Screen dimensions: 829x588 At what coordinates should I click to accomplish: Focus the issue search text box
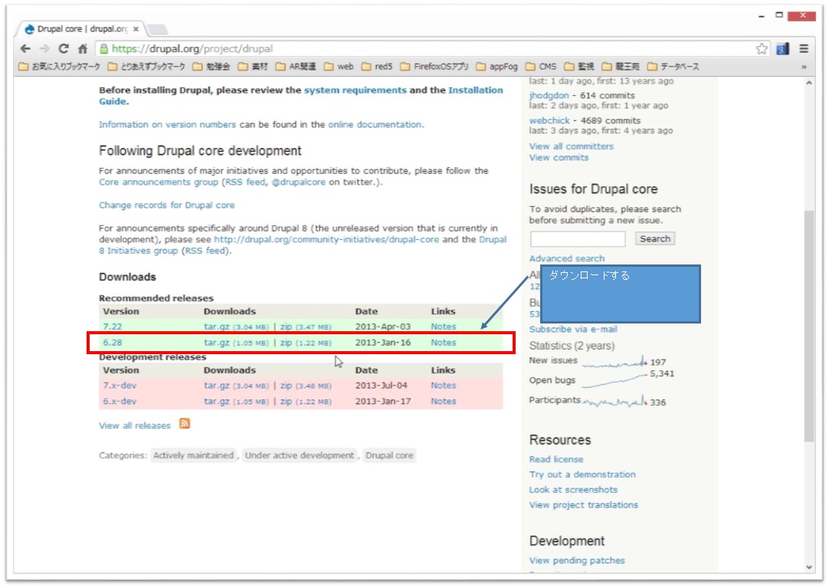pyautogui.click(x=578, y=239)
